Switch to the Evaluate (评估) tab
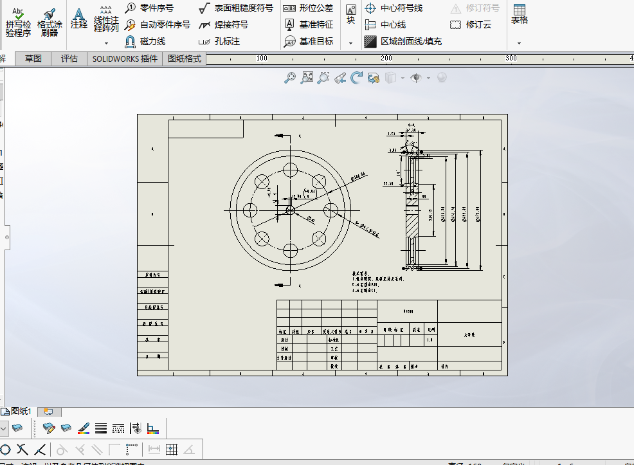 (69, 59)
